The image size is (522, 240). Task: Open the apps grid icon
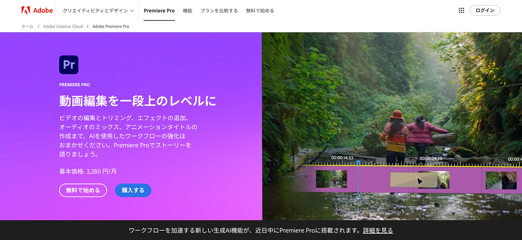(x=462, y=10)
